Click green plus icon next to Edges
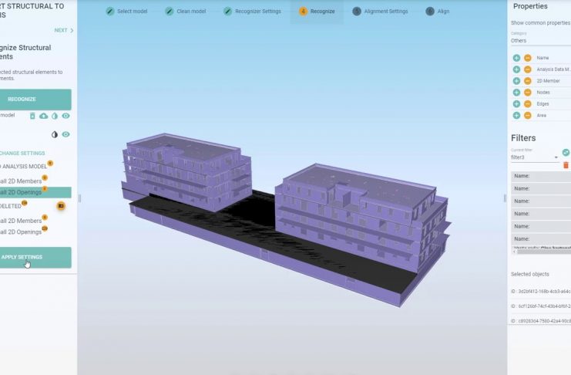571x375 pixels. [516, 104]
